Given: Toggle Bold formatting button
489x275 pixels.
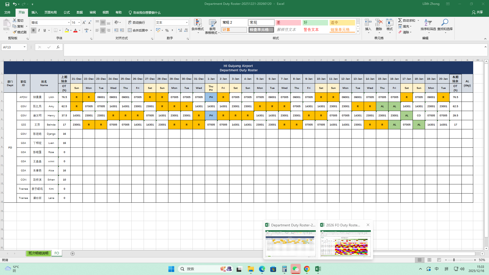Looking at the screenshot, I should tap(33, 30).
